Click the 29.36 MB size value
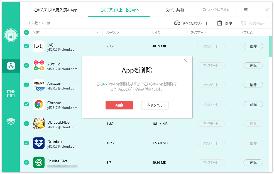 [x=159, y=163]
